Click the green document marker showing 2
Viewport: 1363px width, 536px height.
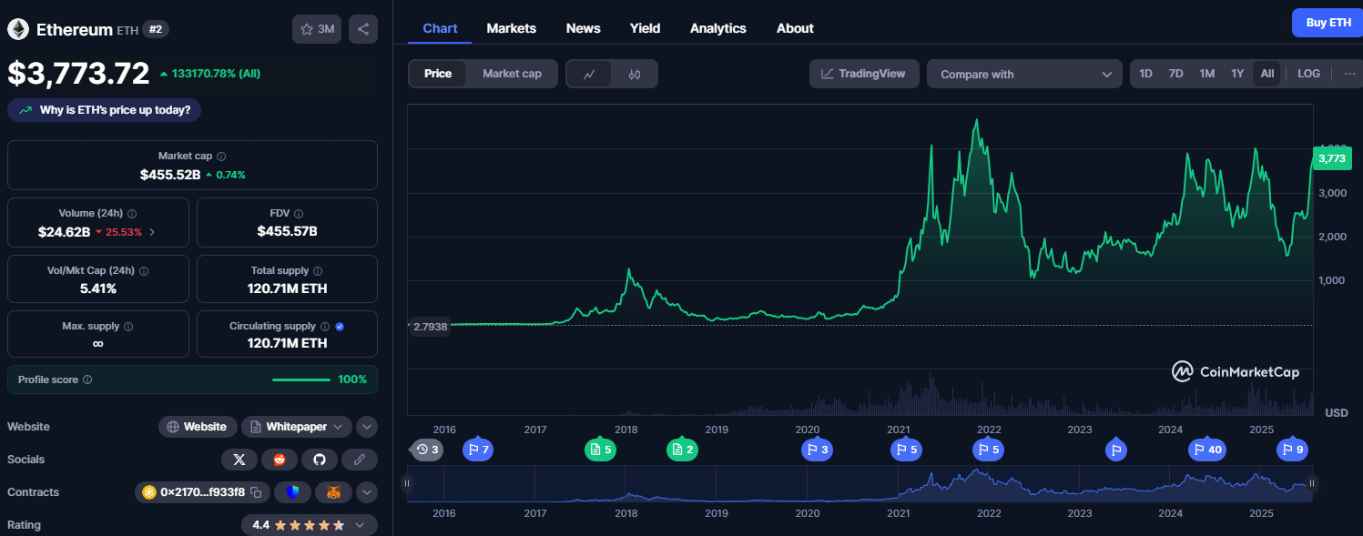pyautogui.click(x=682, y=450)
